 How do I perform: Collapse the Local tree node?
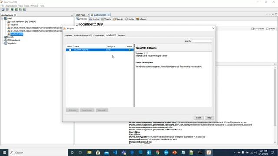pyautogui.click(x=2, y=18)
